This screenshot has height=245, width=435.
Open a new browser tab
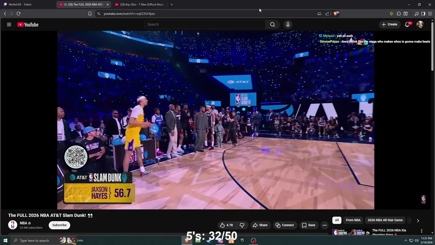click(172, 4)
